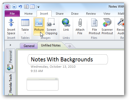Open the Personal notebook

10,60
